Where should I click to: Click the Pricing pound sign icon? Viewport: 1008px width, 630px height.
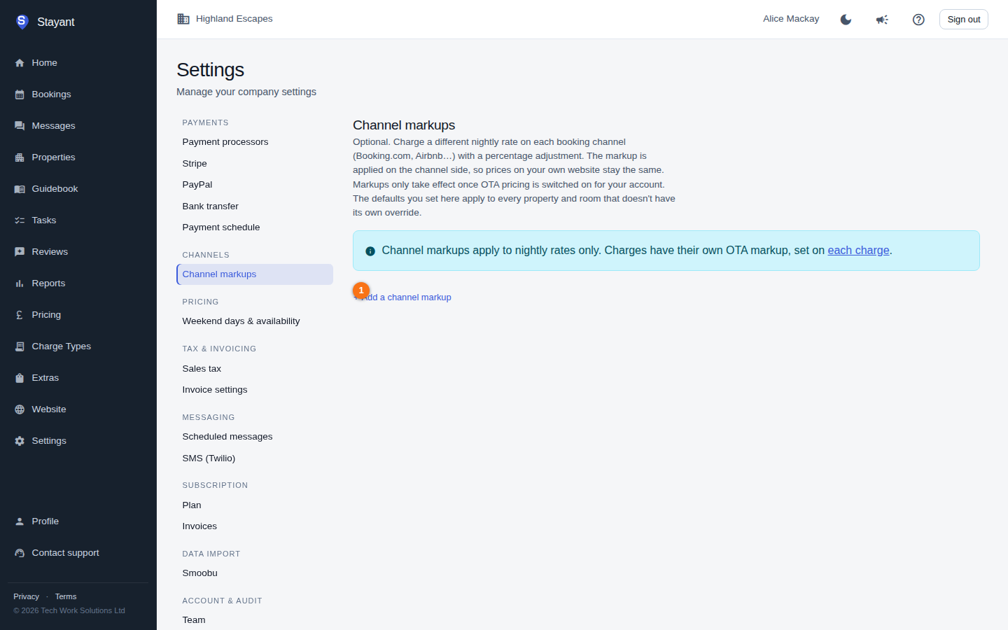[x=20, y=315]
